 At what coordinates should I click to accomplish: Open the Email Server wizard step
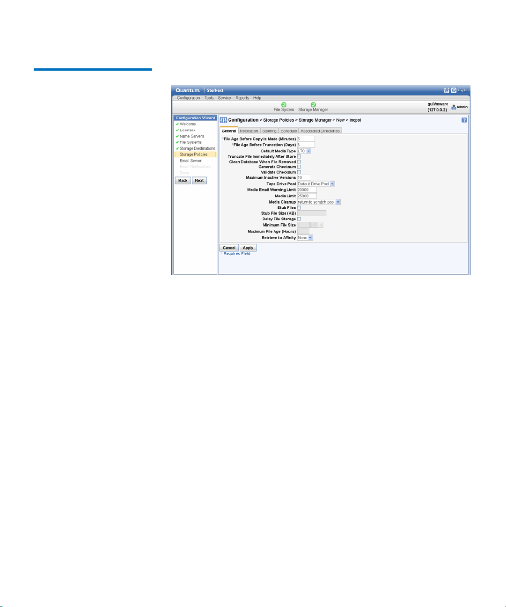point(191,161)
